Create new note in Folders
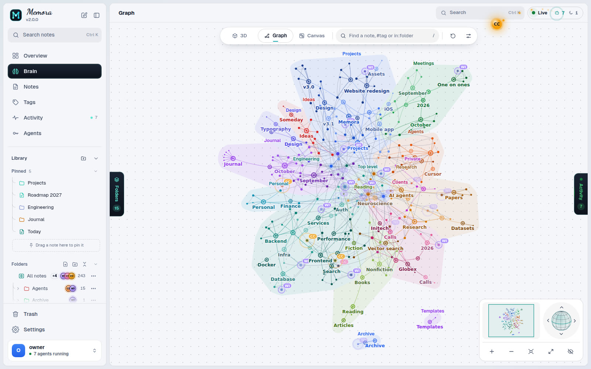 point(65,264)
